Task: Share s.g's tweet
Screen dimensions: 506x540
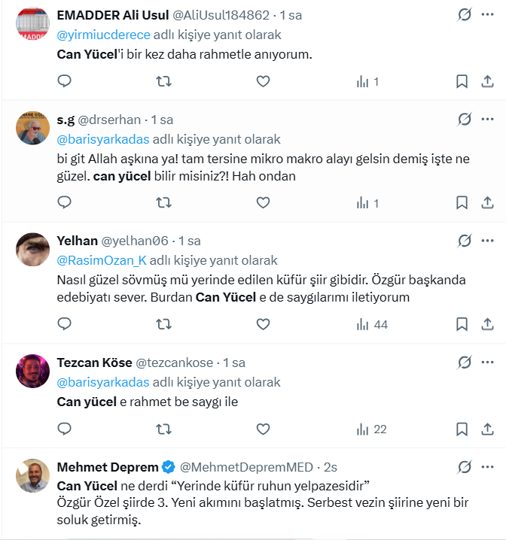Action: click(x=487, y=202)
